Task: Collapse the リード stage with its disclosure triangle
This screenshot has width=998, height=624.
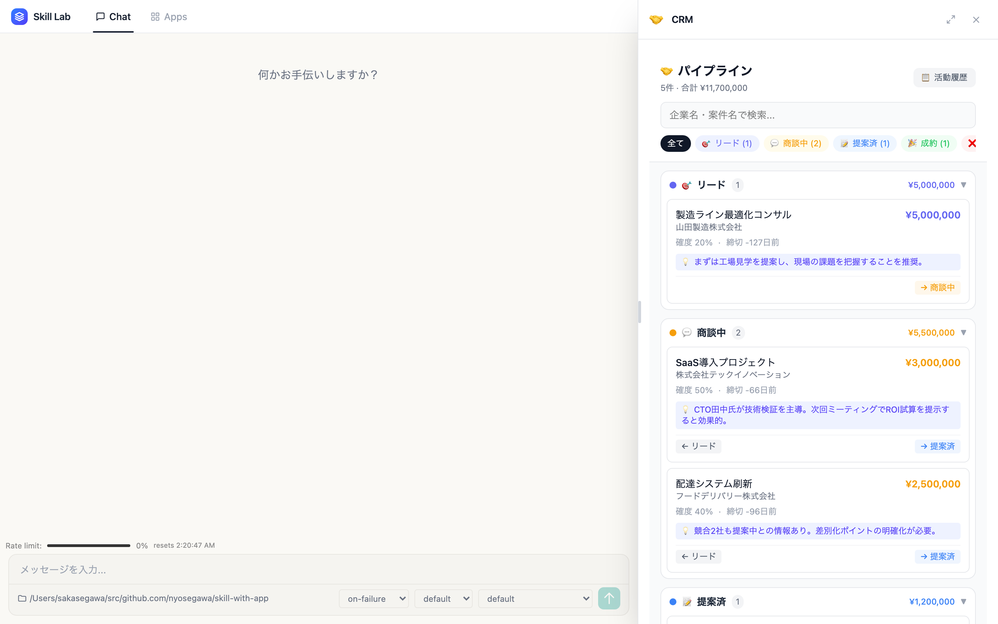Action: coord(963,185)
